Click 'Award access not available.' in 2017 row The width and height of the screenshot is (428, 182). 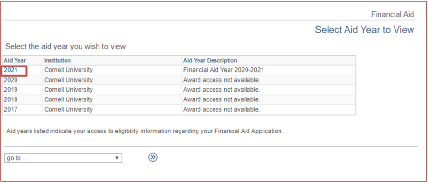[222, 109]
